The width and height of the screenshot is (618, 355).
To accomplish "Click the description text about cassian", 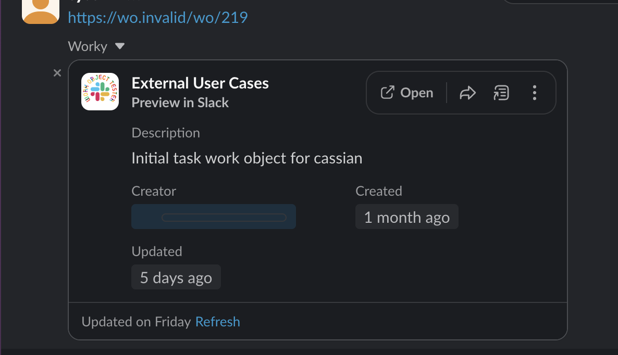I will coord(246,158).
